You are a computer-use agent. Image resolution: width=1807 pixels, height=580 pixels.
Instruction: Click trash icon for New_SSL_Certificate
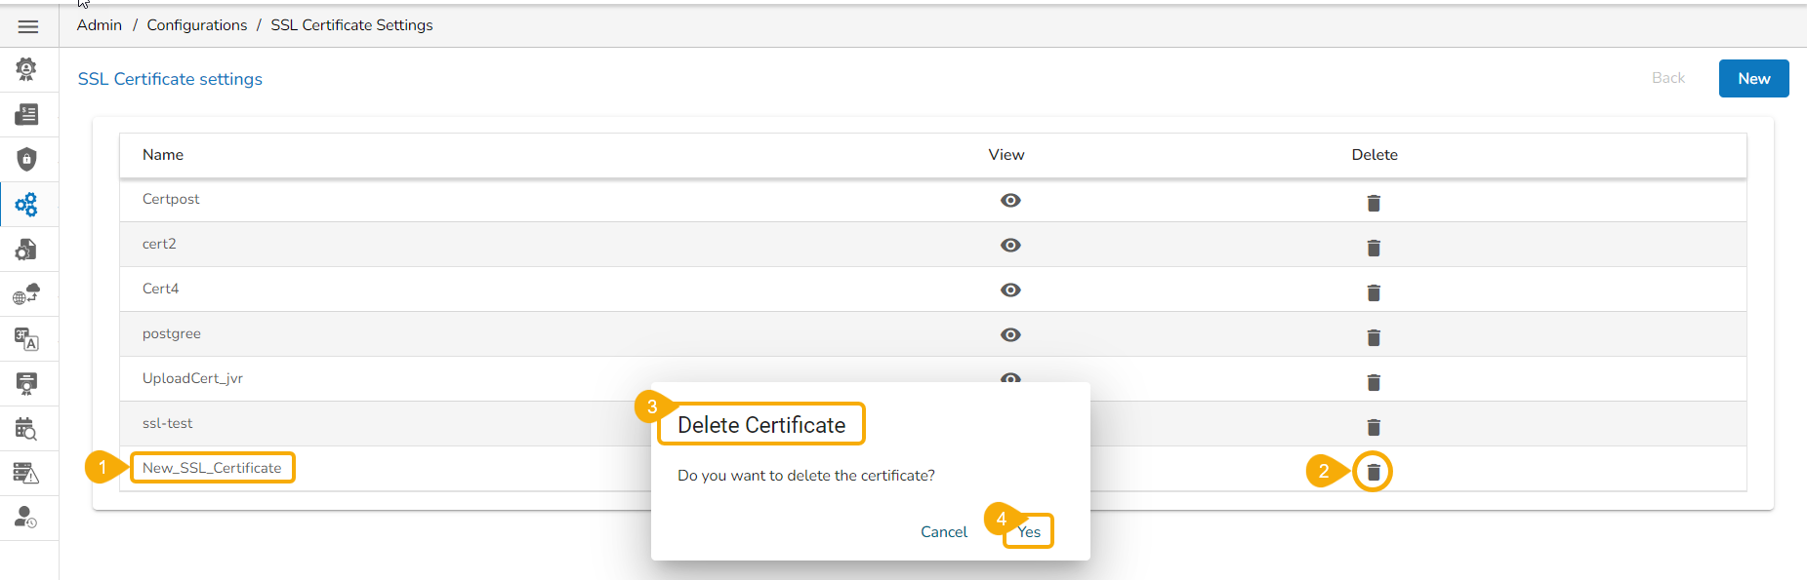(x=1374, y=472)
